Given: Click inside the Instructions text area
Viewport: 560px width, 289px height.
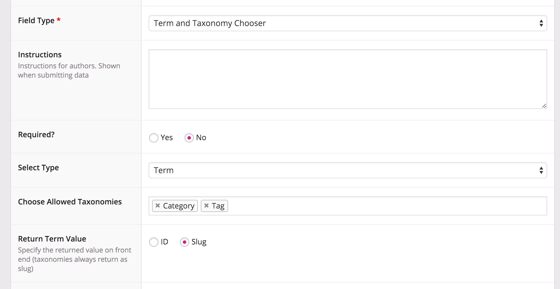Looking at the screenshot, I should tap(347, 79).
